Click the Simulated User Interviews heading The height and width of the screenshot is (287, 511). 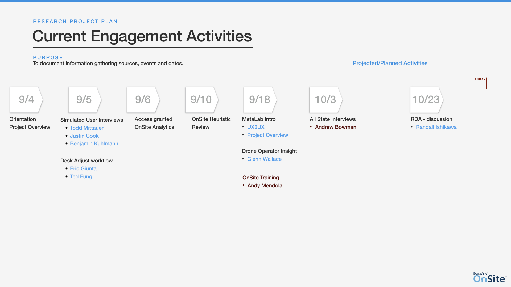click(92, 120)
